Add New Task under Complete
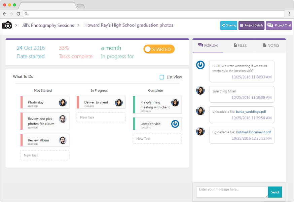Viewport: 294px width, 202px height. click(157, 139)
